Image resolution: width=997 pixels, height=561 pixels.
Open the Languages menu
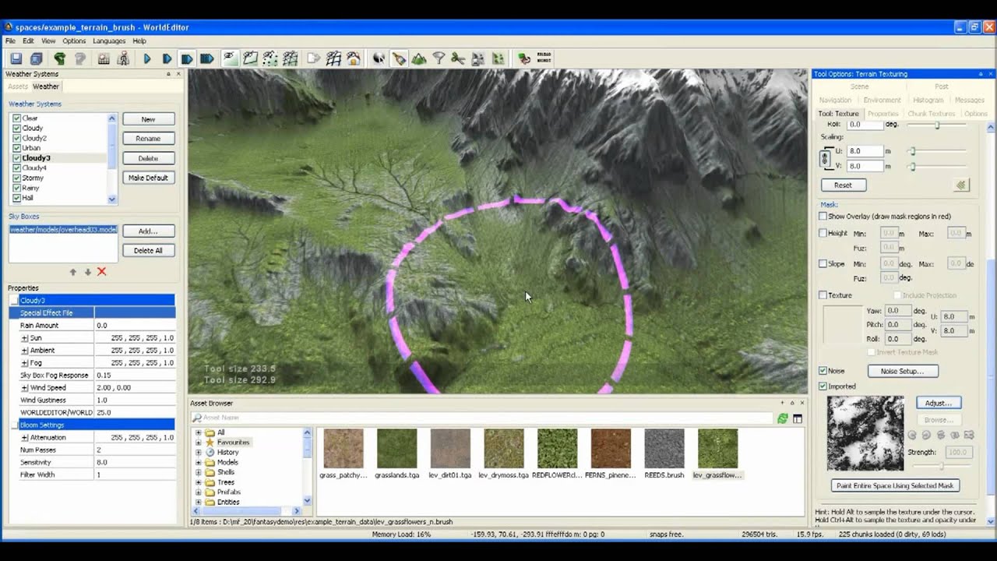pyautogui.click(x=109, y=41)
